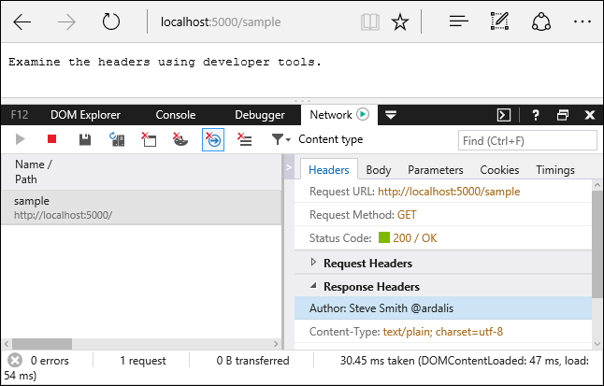Click the Find search input field
This screenshot has width=604, height=386.
point(526,140)
